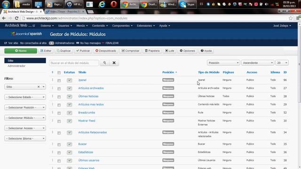Open the media folder taskbar item
Screen dimensions: 301x169
tap(23, 4)
